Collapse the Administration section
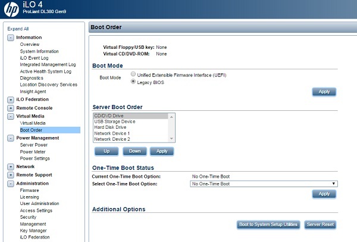Image resolution: width=357 pixels, height=242 pixels. pyautogui.click(x=11, y=184)
